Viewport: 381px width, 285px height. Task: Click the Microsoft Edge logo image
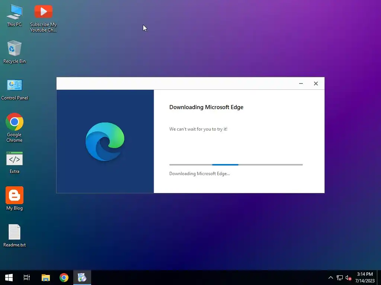click(105, 141)
